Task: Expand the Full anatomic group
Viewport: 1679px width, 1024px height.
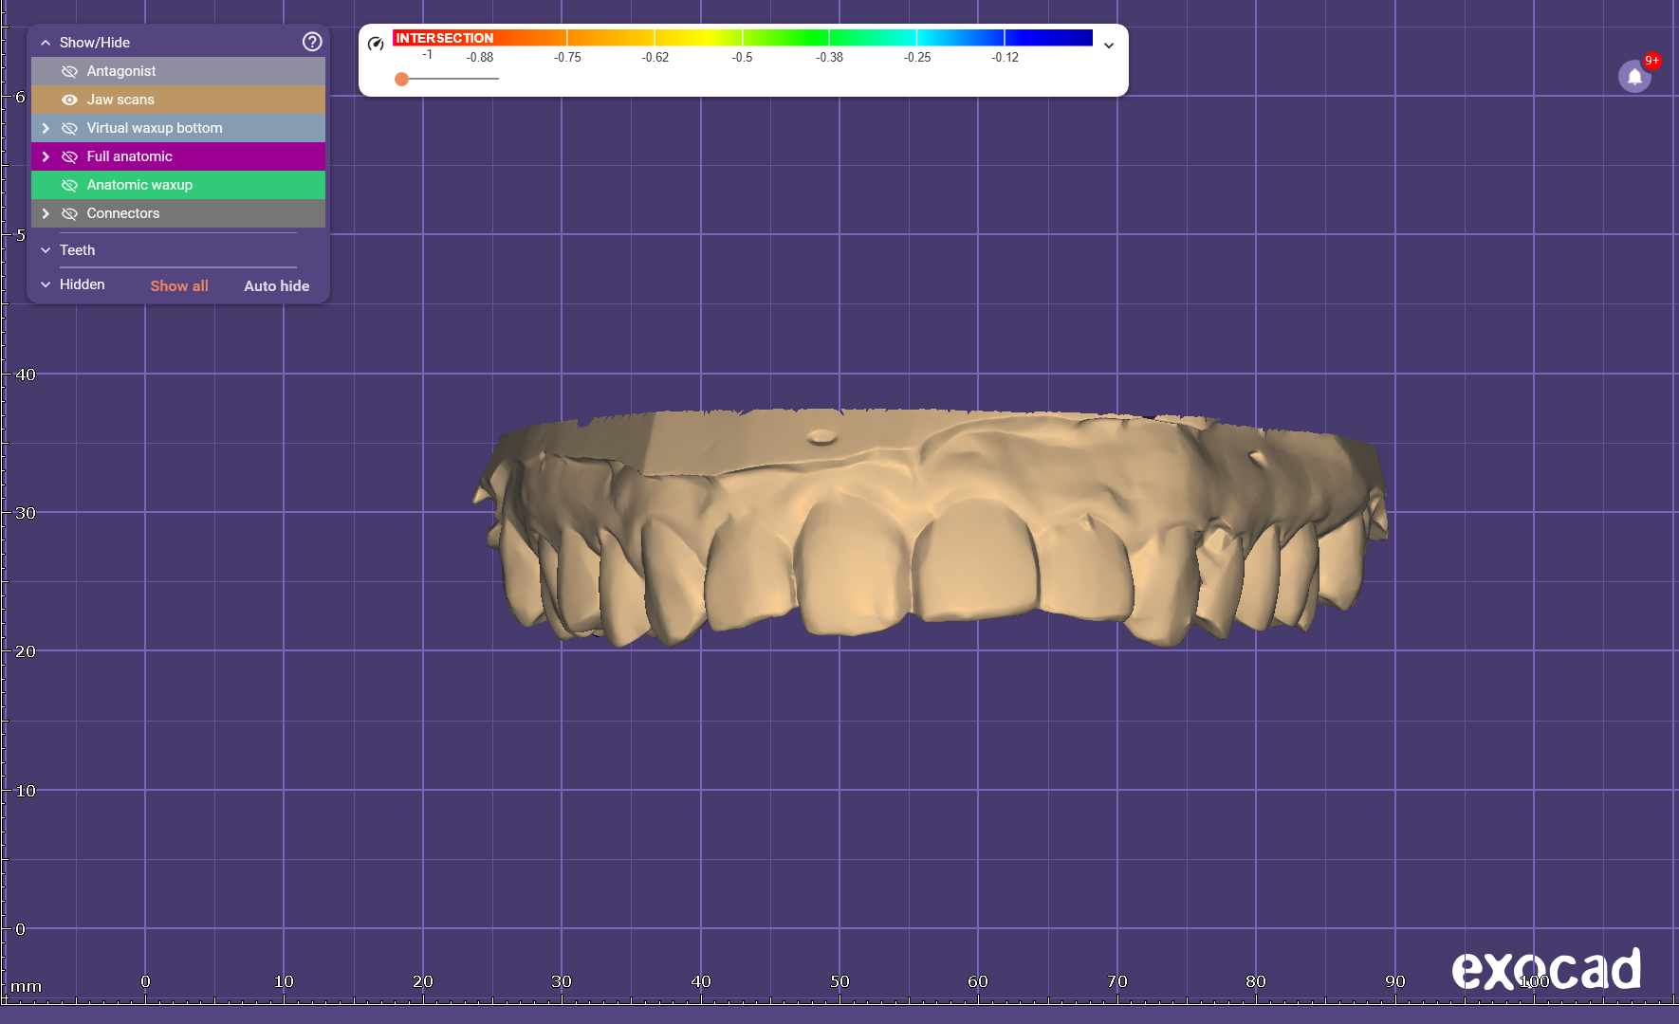Action: (x=46, y=156)
